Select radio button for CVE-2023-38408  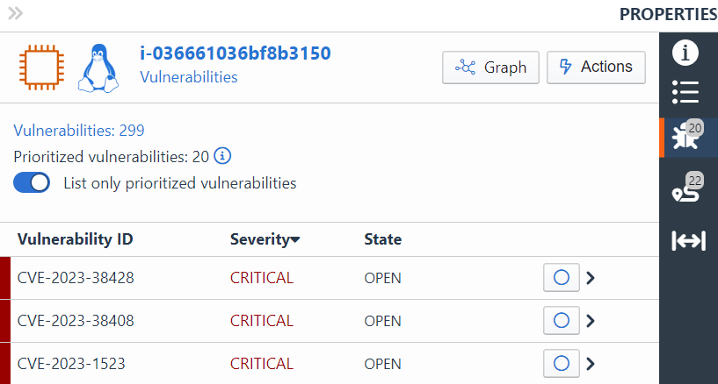tap(561, 321)
